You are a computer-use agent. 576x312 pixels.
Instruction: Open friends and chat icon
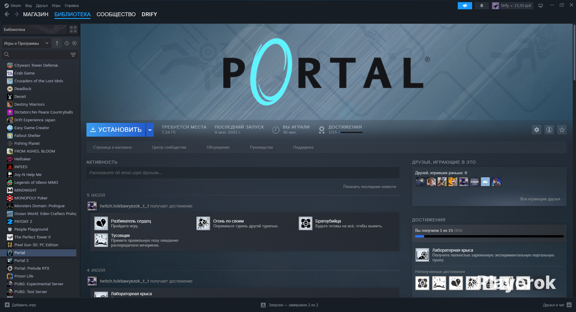(x=569, y=305)
